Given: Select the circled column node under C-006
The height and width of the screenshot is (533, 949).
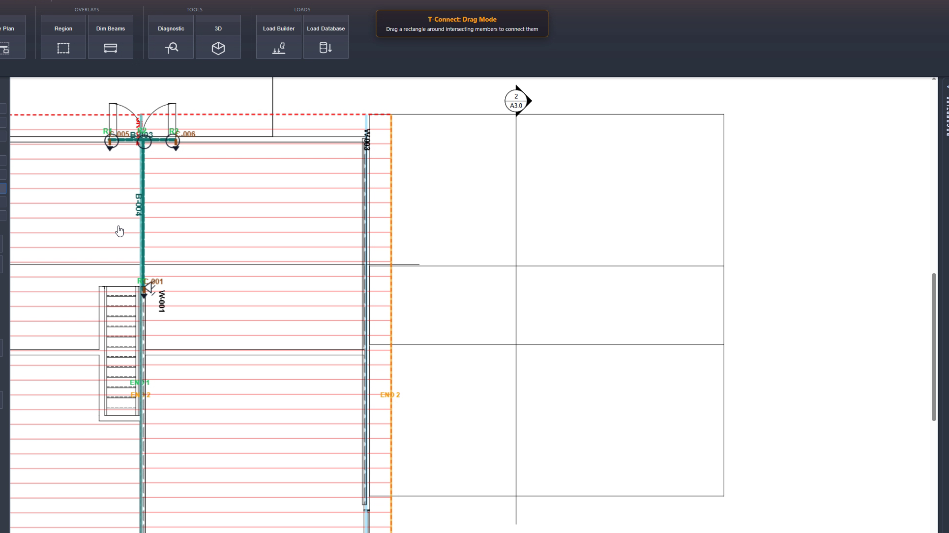Looking at the screenshot, I should coord(173,141).
